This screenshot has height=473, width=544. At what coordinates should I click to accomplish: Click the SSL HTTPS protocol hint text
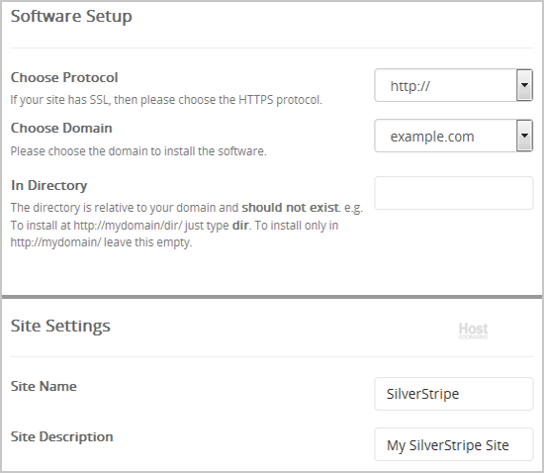166,100
